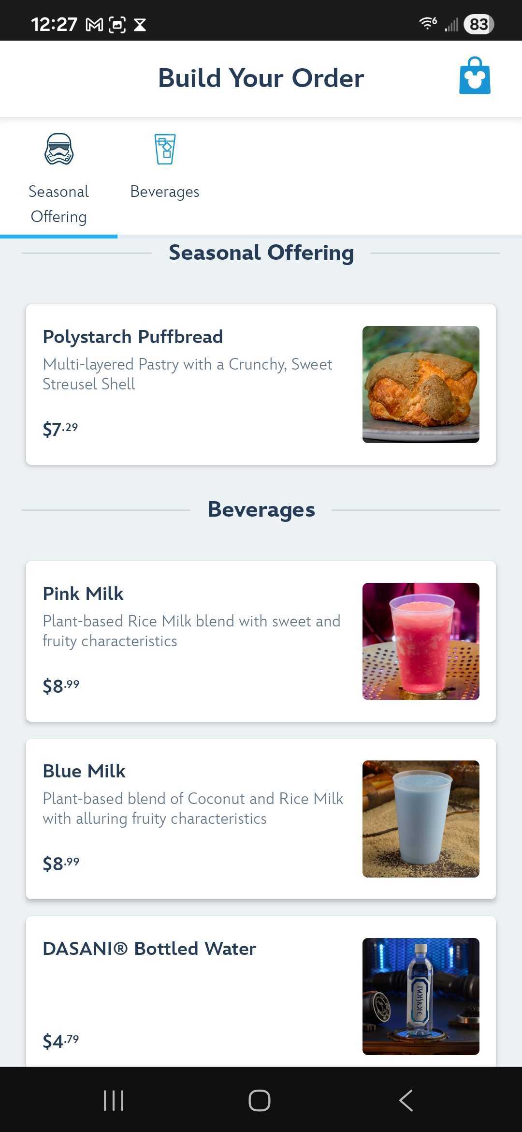Switch to the Beverages tab label

[165, 192]
